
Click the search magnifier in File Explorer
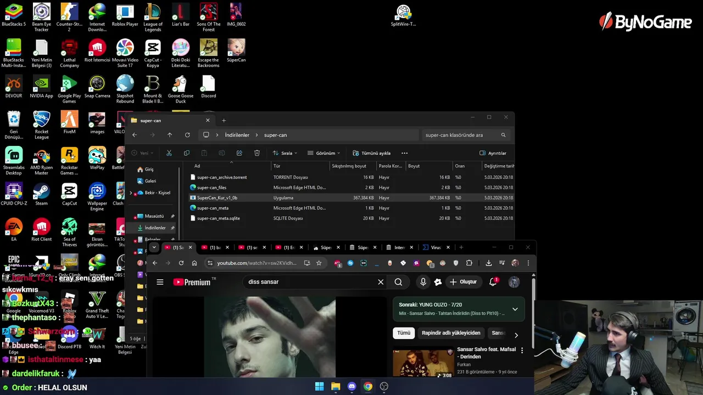tap(503, 135)
